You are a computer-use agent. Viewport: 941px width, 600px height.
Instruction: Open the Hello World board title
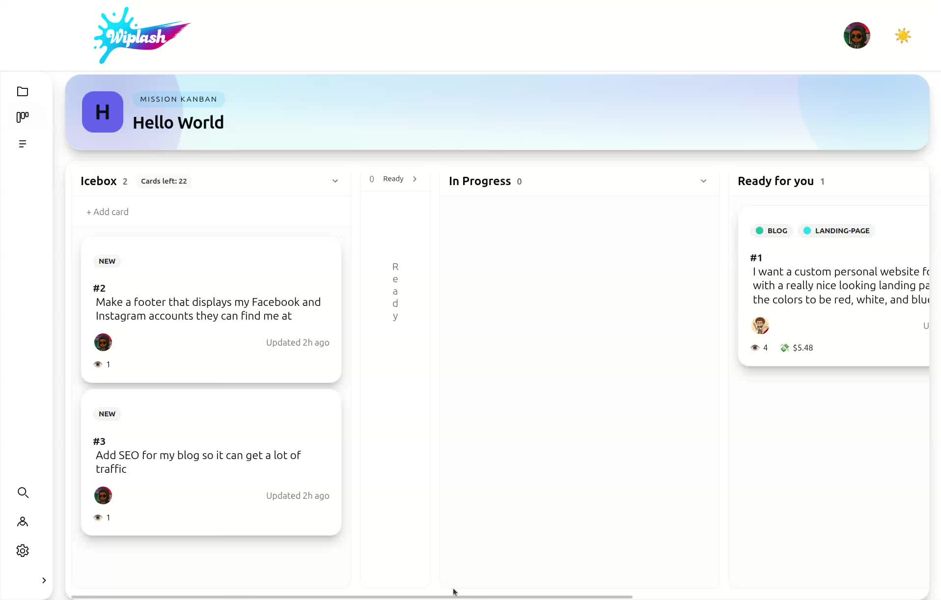[178, 122]
